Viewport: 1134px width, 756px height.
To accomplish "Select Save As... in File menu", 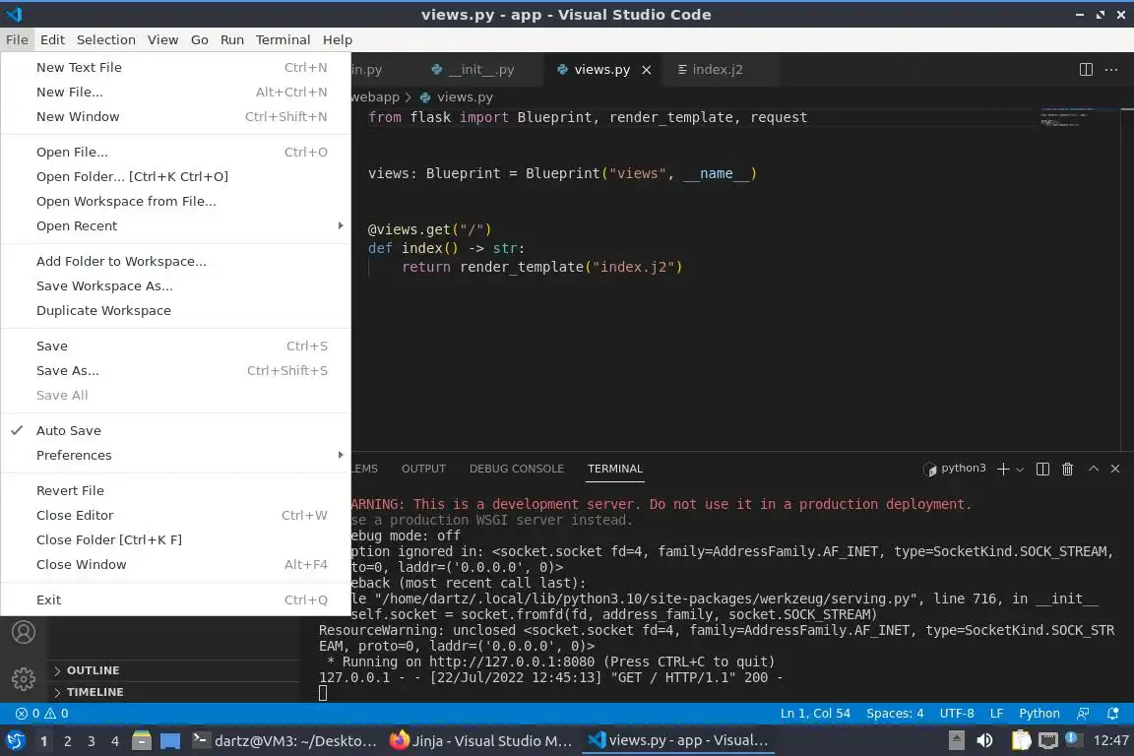I will point(176,370).
